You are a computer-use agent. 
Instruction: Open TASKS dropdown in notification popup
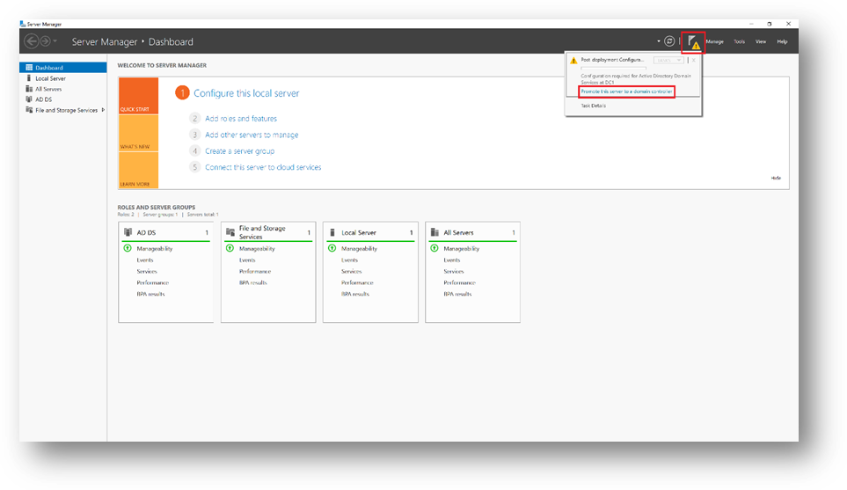pyautogui.click(x=668, y=60)
